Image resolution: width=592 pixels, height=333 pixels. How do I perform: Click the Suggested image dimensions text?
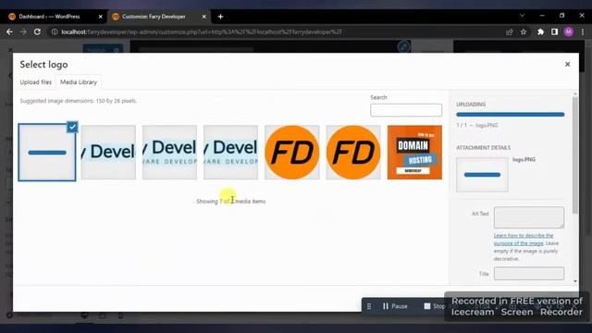[x=78, y=101]
